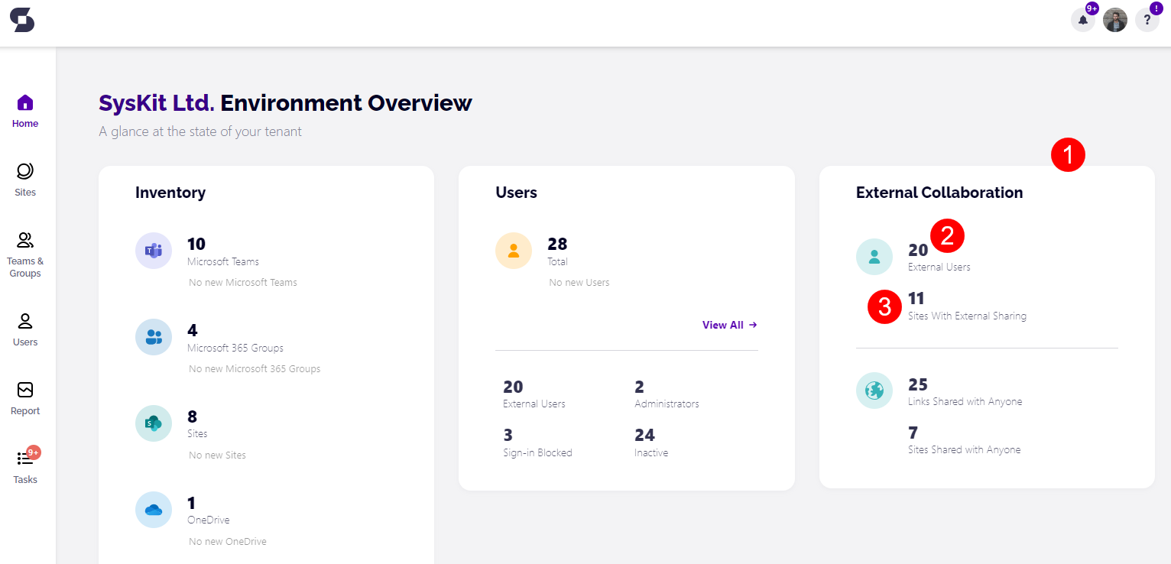Open the Home section in the sidebar
1171x564 pixels.
25,109
